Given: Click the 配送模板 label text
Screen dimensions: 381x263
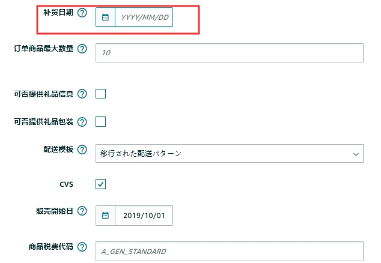Looking at the screenshot, I should 55,150.
